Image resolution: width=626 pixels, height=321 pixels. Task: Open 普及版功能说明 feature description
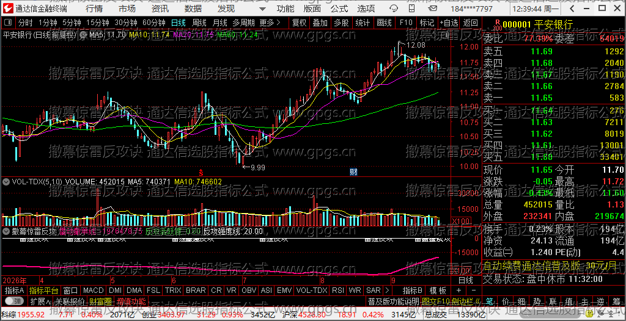tap(393, 301)
